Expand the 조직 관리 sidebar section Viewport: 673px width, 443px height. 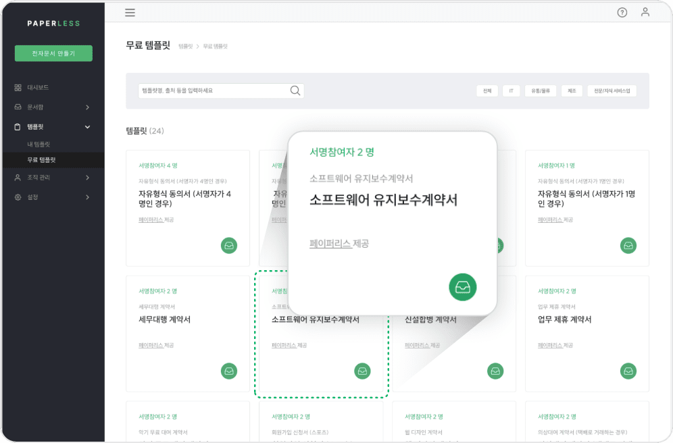(87, 178)
